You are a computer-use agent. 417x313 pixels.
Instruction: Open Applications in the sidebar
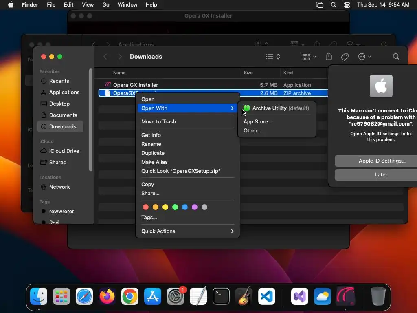click(60, 93)
